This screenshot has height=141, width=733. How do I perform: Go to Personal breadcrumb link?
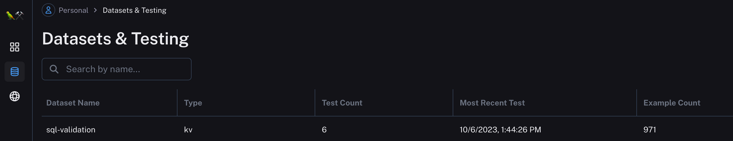73,10
